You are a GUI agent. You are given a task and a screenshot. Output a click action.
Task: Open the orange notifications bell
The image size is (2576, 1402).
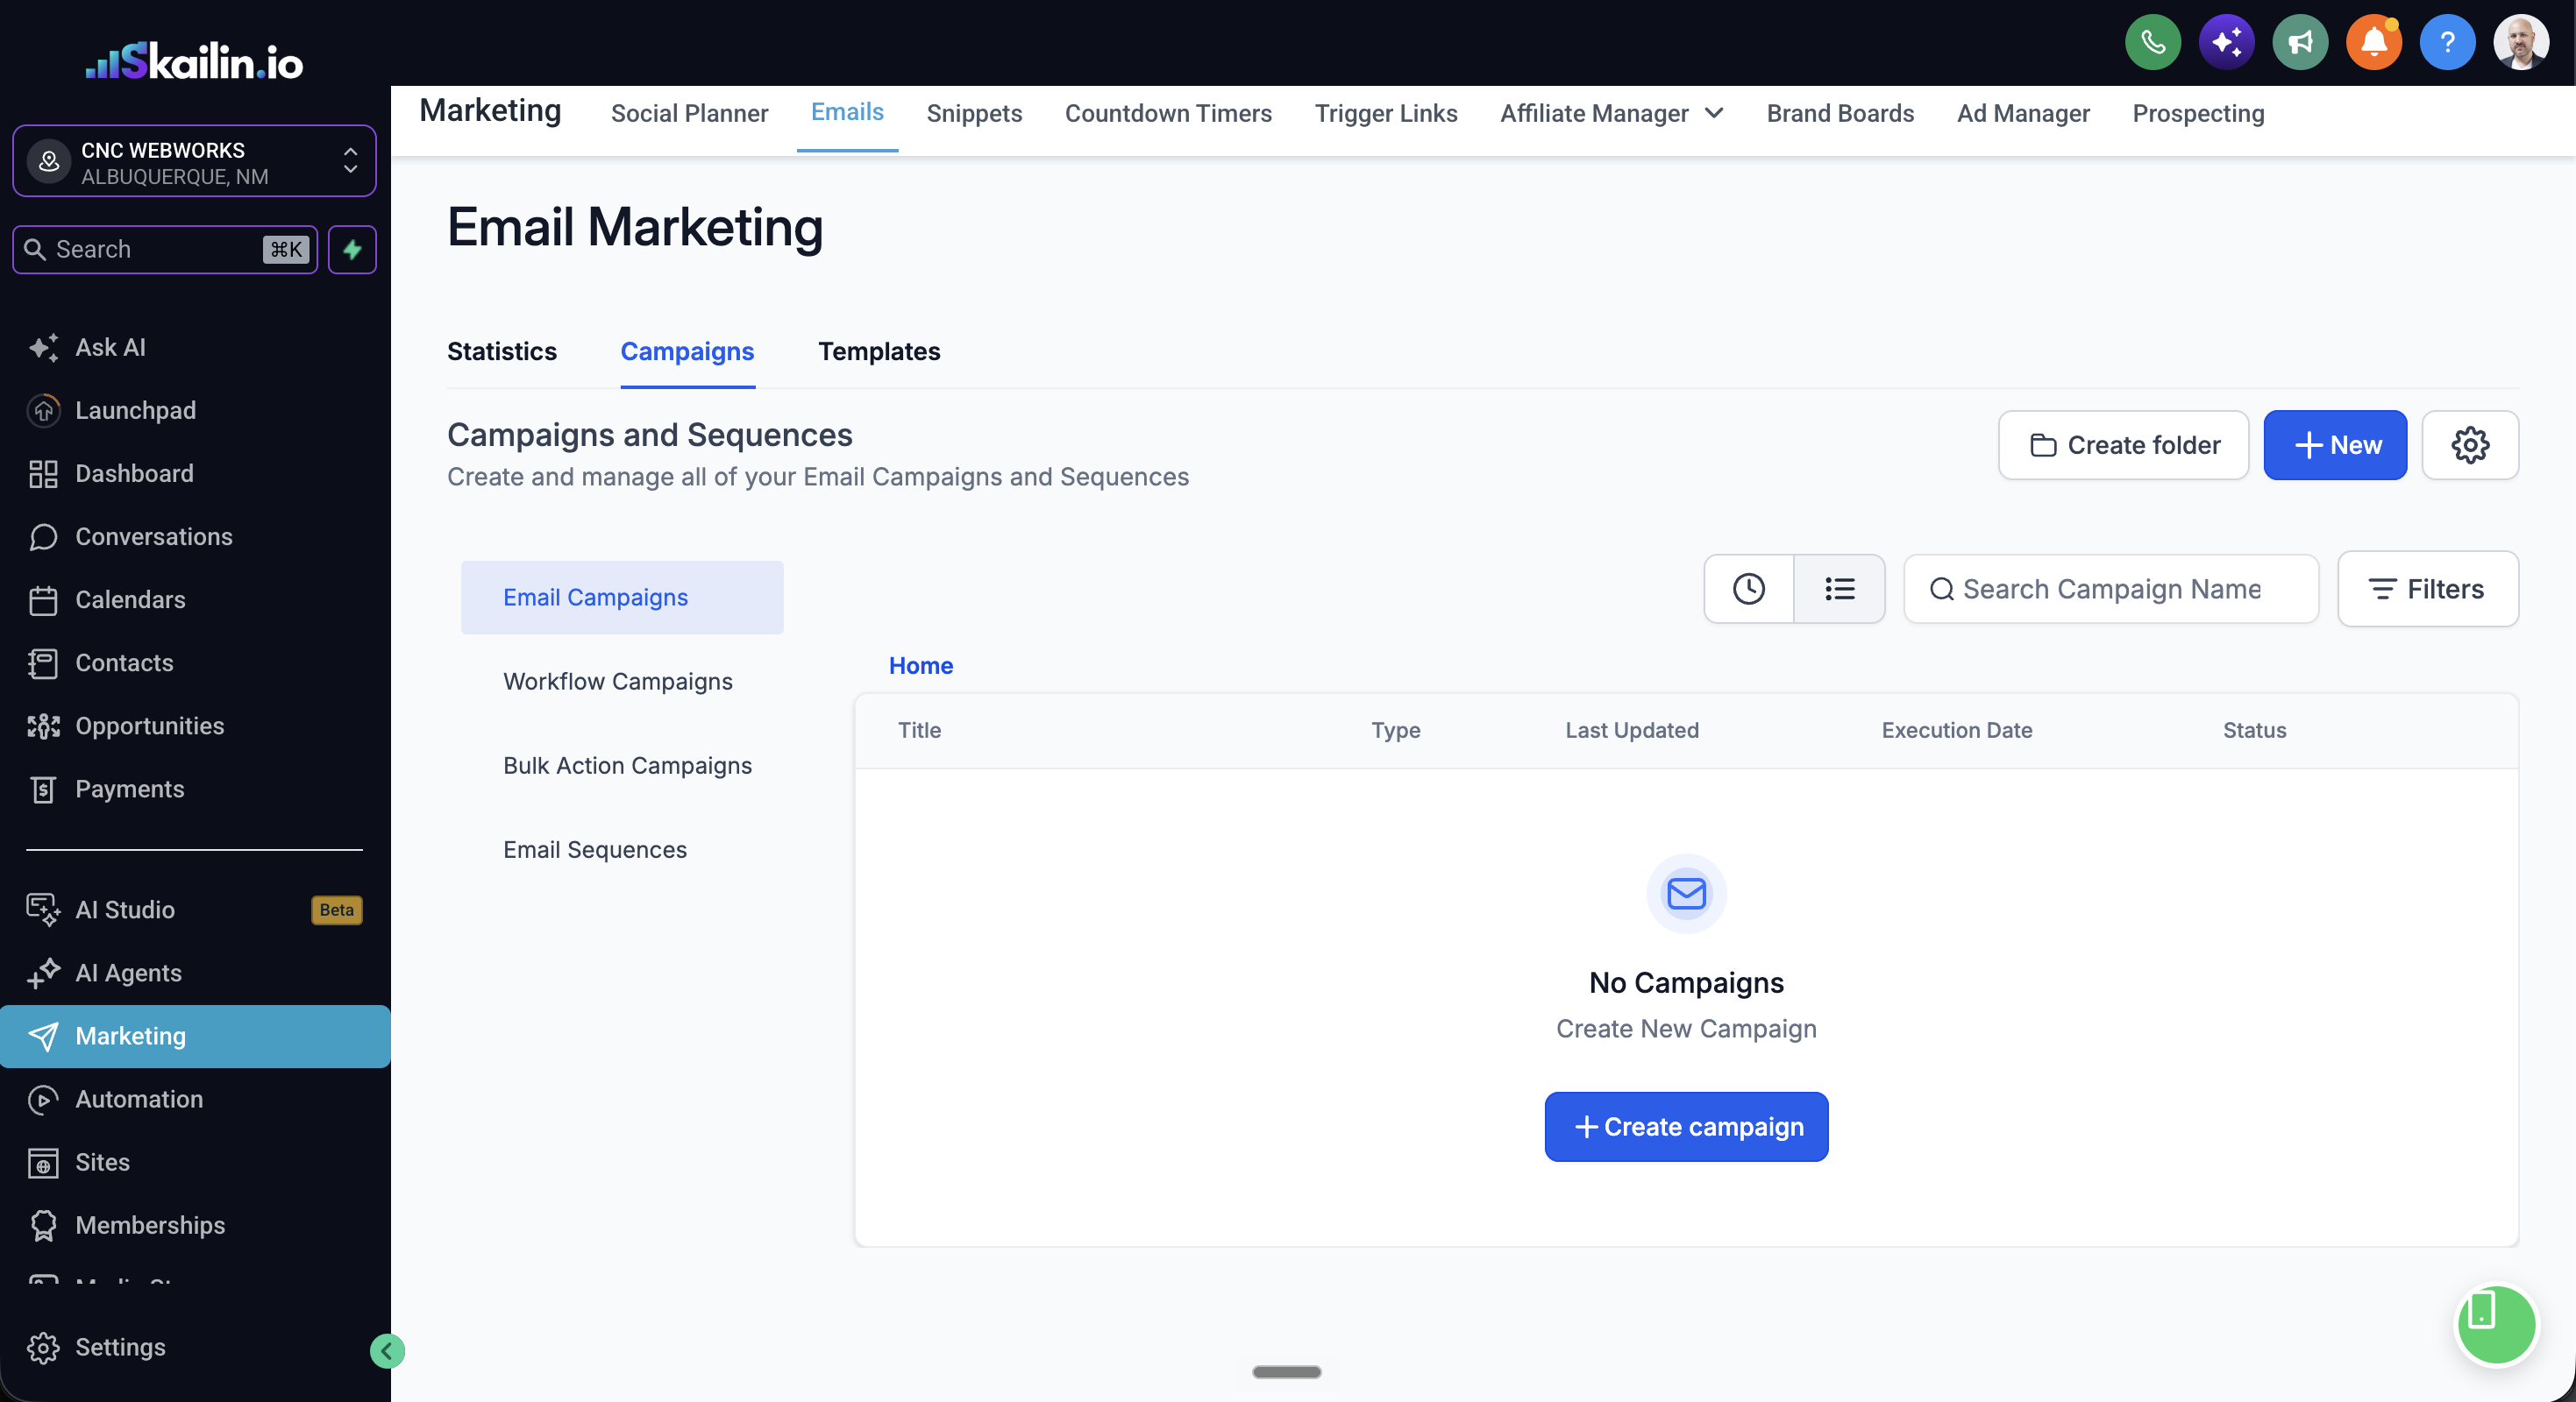(x=2373, y=42)
